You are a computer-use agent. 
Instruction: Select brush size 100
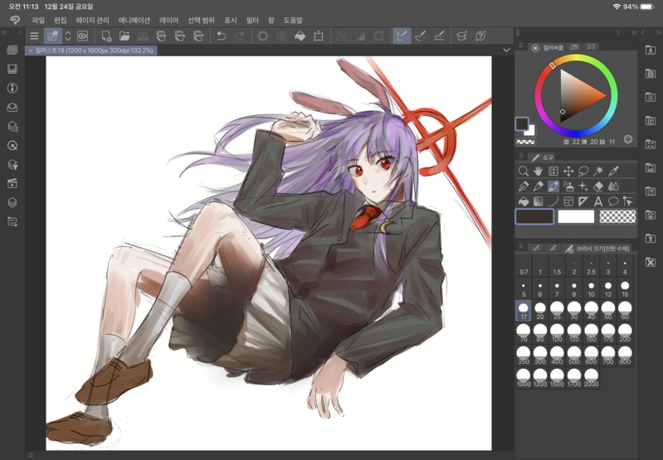click(557, 334)
